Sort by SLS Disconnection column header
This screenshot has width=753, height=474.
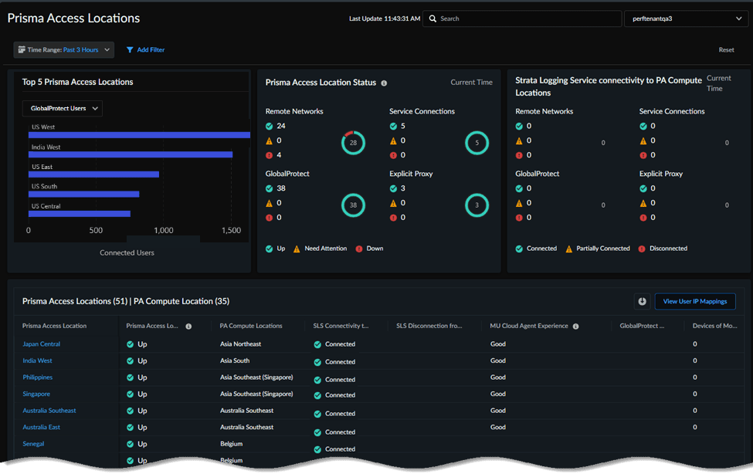[429, 326]
